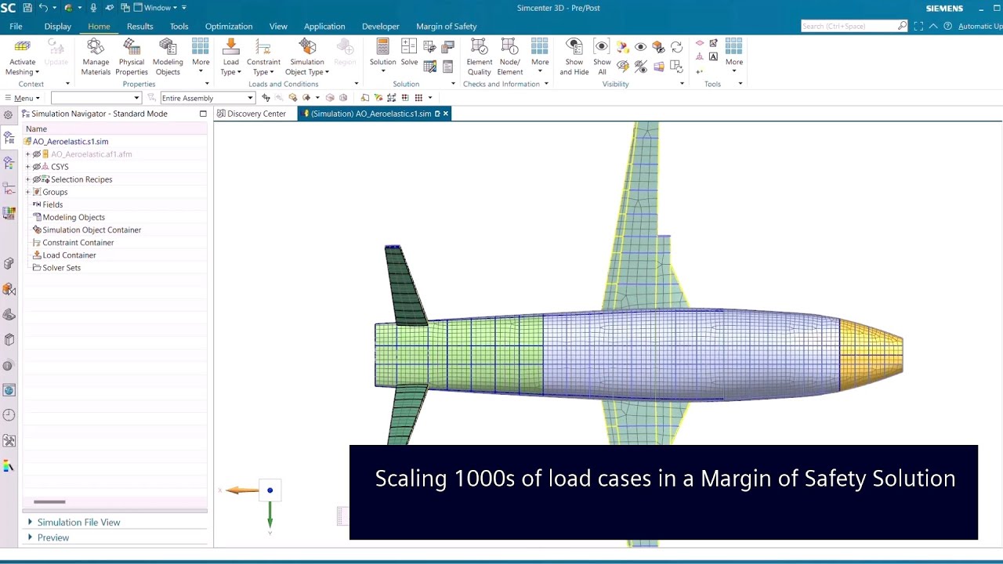Screen dimensions: 1003x564
Task: Click the save icon in the title bar
Action: tap(28, 8)
